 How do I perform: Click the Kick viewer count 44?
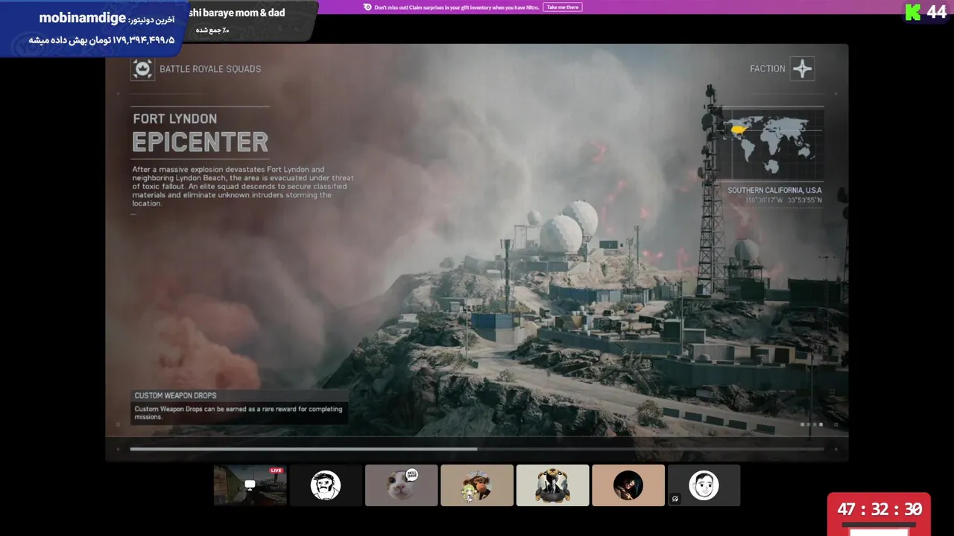tap(936, 12)
